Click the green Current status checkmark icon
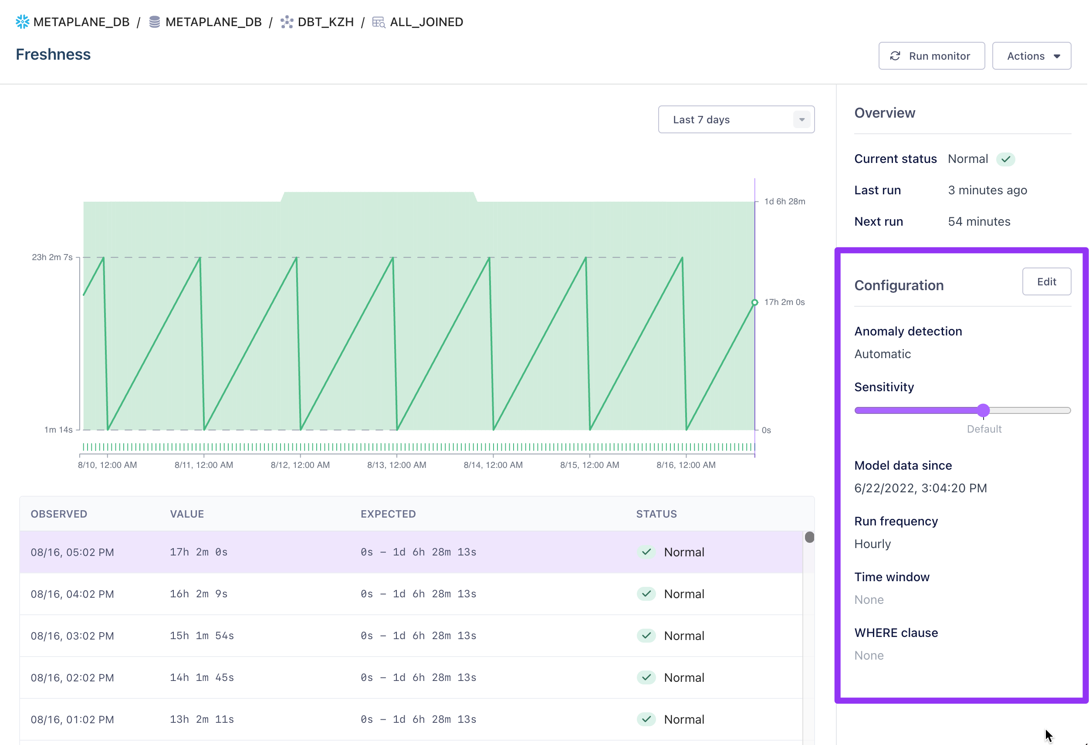The height and width of the screenshot is (745, 1089). tap(1006, 159)
